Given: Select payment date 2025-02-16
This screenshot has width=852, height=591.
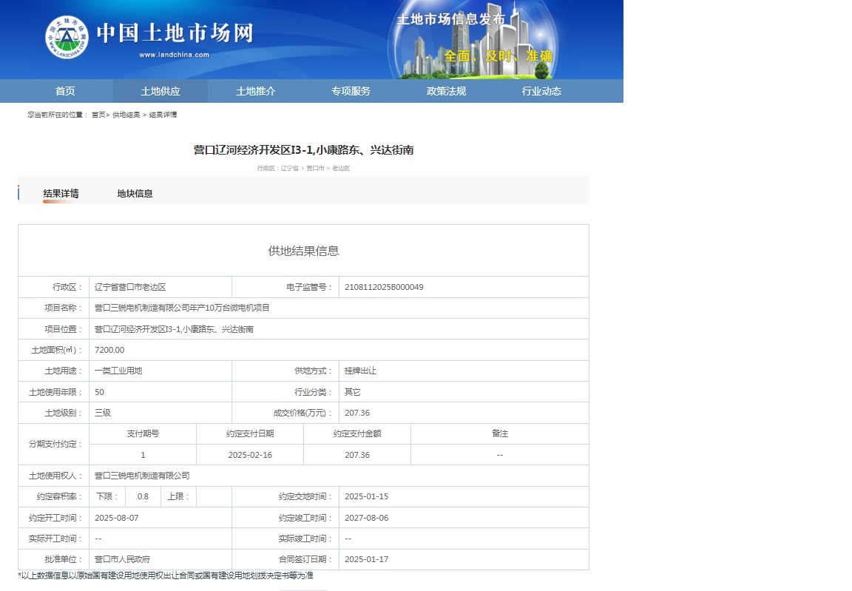Looking at the screenshot, I should pos(250,455).
